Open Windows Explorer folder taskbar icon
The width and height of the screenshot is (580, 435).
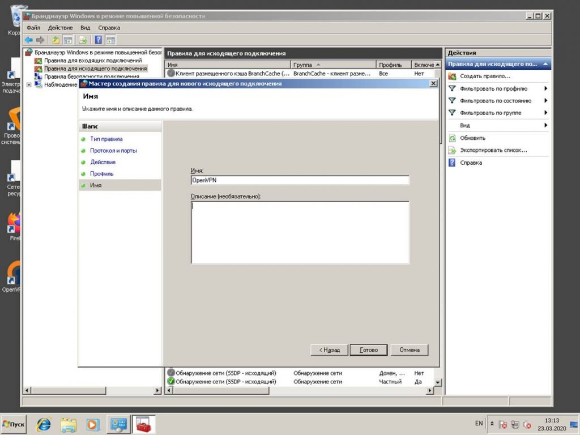[x=68, y=424]
